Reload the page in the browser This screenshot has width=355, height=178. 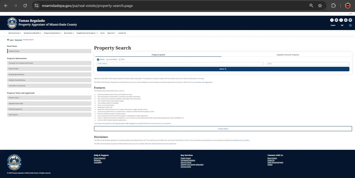coord(25,6)
